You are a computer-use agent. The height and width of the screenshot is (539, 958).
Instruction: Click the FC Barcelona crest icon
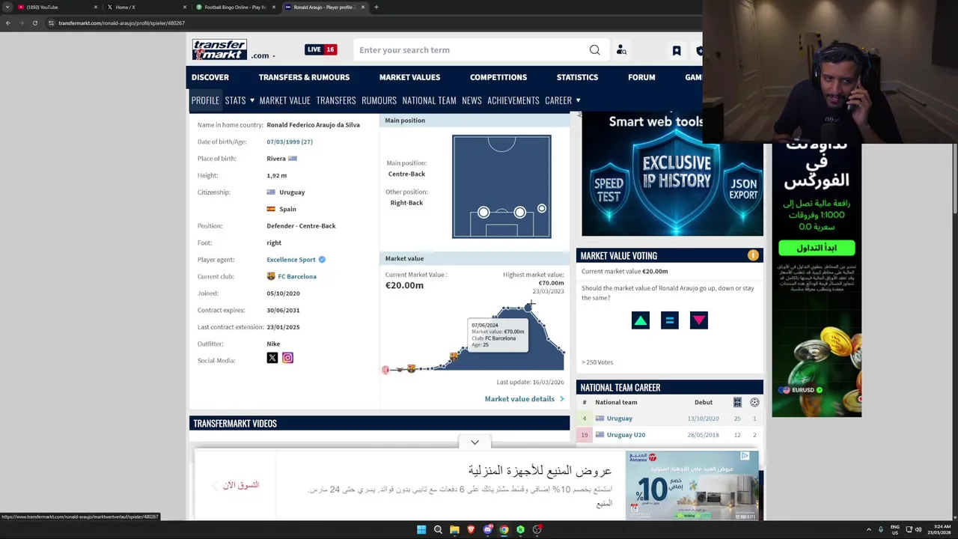click(x=271, y=276)
